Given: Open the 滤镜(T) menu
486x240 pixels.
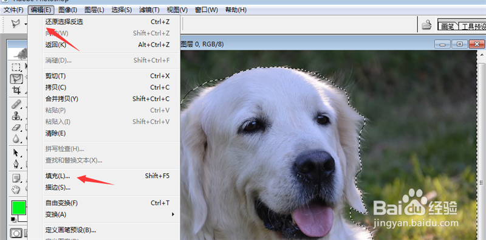Looking at the screenshot, I should 149,10.
